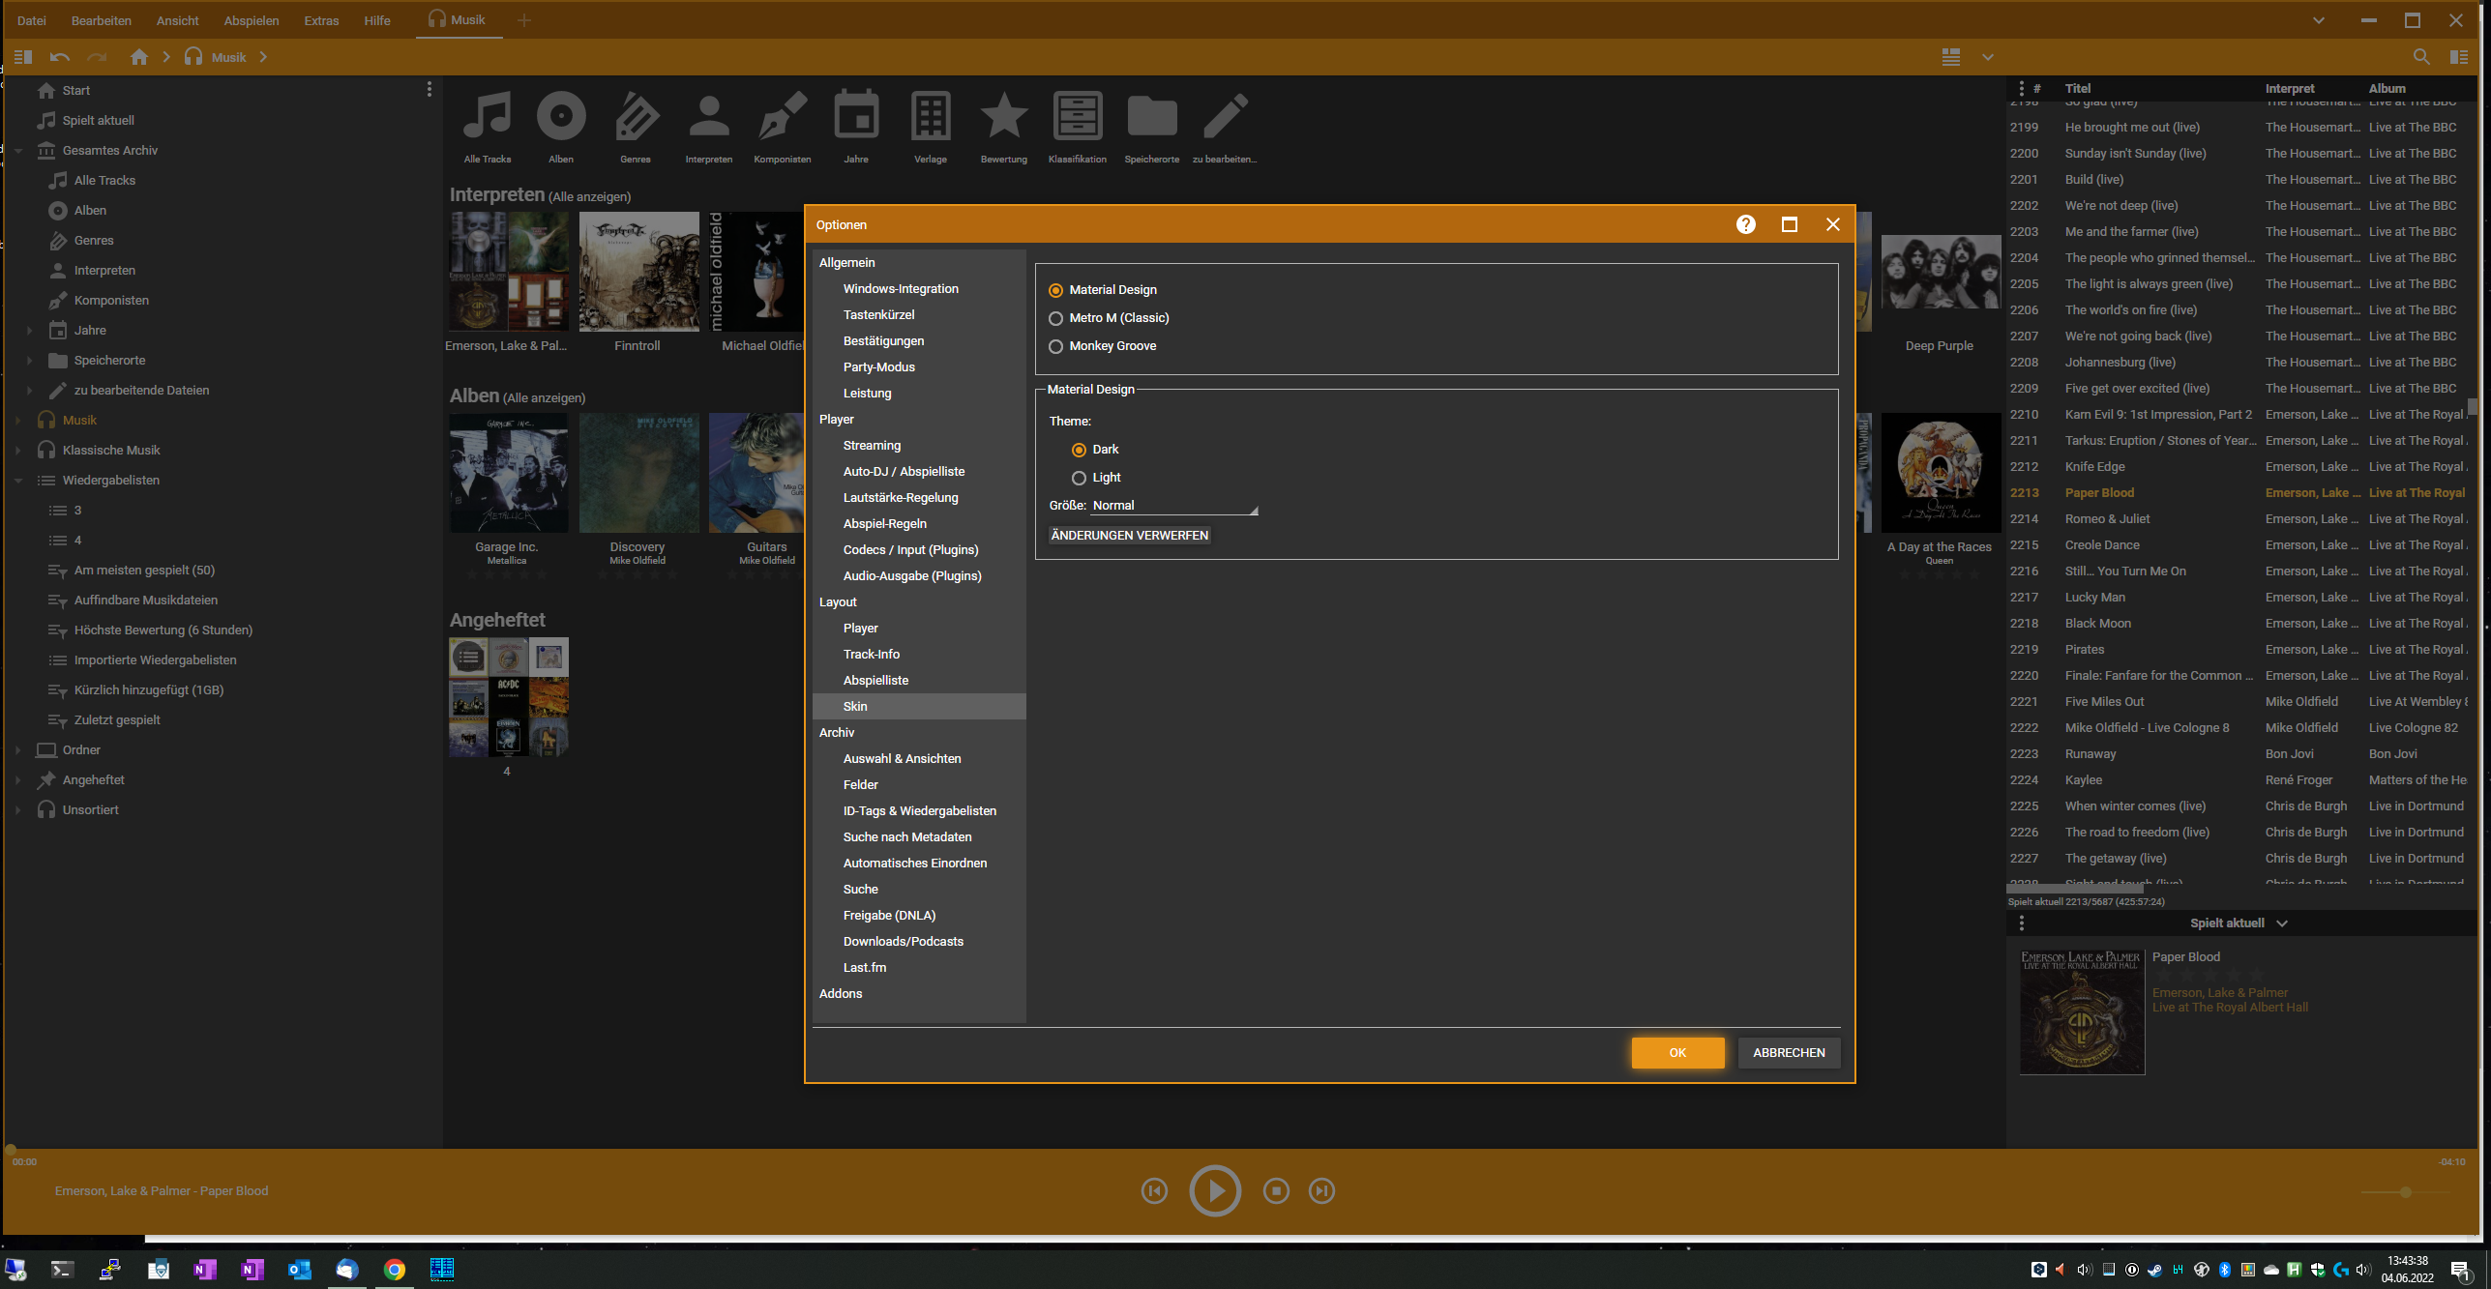Toggle the right panel layout icon
The width and height of the screenshot is (2491, 1289).
(x=2459, y=57)
